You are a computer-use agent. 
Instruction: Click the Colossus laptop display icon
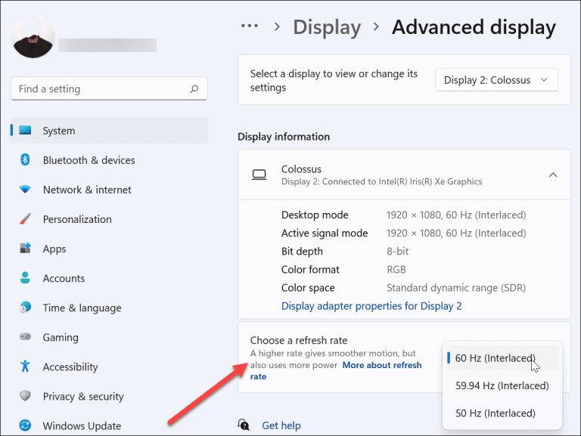259,175
